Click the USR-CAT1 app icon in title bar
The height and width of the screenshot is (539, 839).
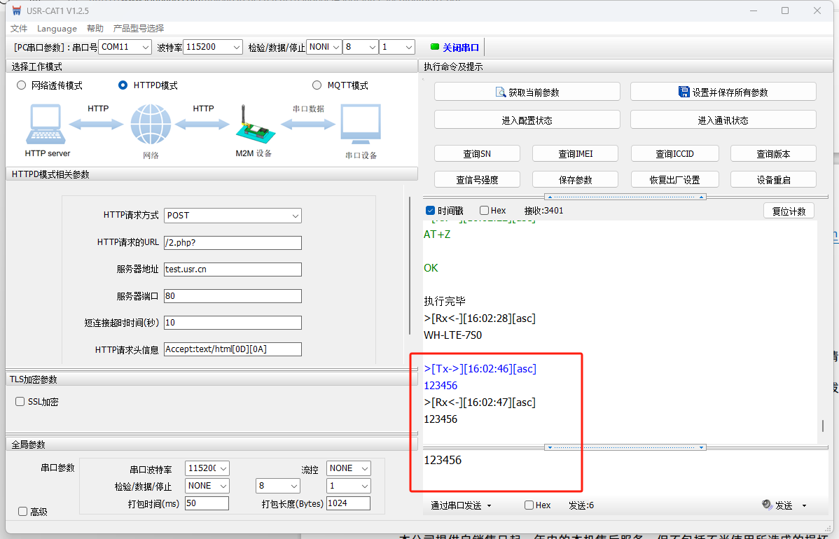pyautogui.click(x=17, y=10)
